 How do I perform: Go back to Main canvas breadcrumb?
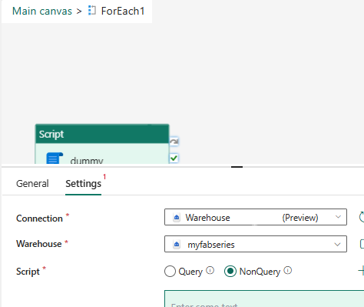tap(42, 11)
